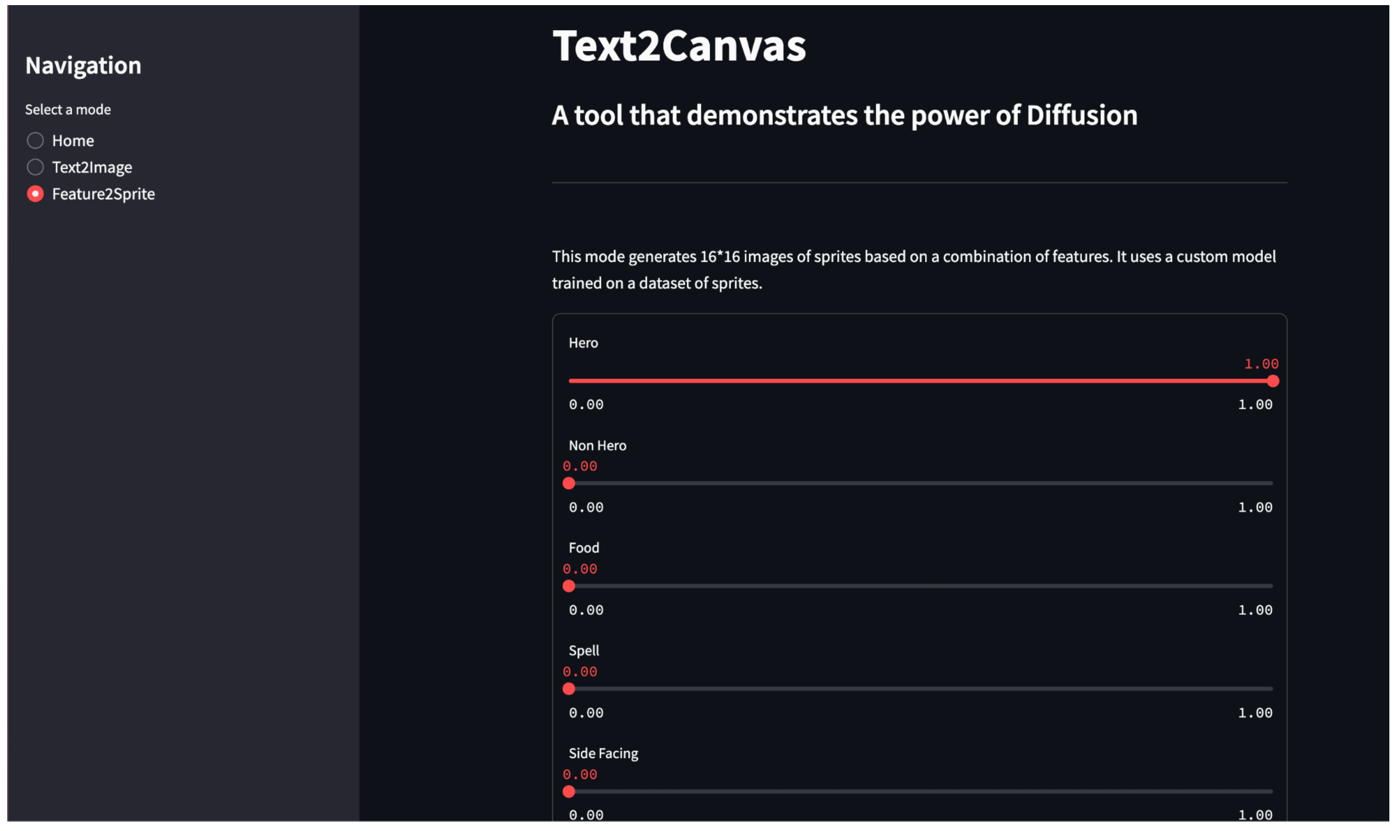The height and width of the screenshot is (831, 1396).
Task: Select the Home radio option
Action: tap(35, 141)
